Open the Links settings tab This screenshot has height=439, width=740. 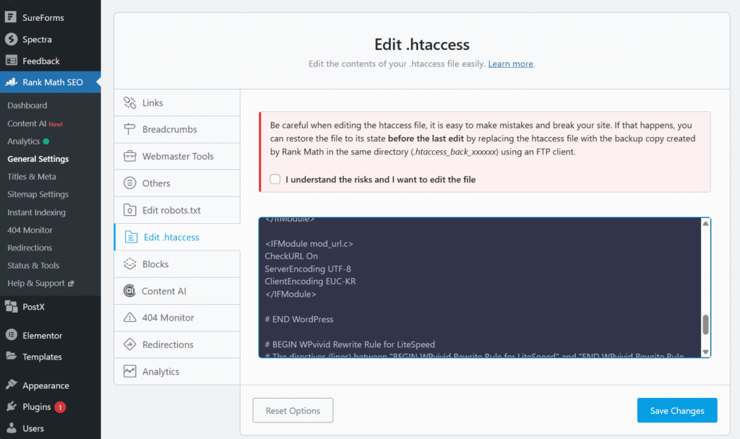point(177,103)
